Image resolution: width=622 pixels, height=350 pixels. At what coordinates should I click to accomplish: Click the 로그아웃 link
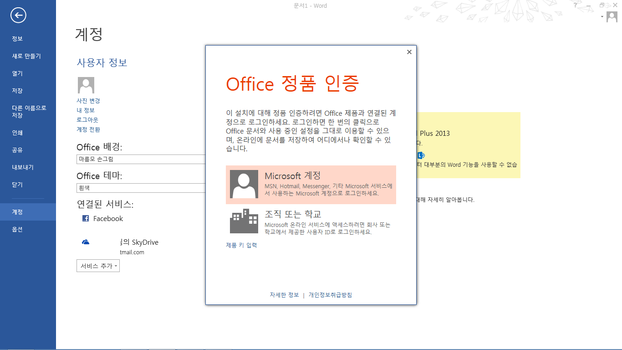(87, 120)
